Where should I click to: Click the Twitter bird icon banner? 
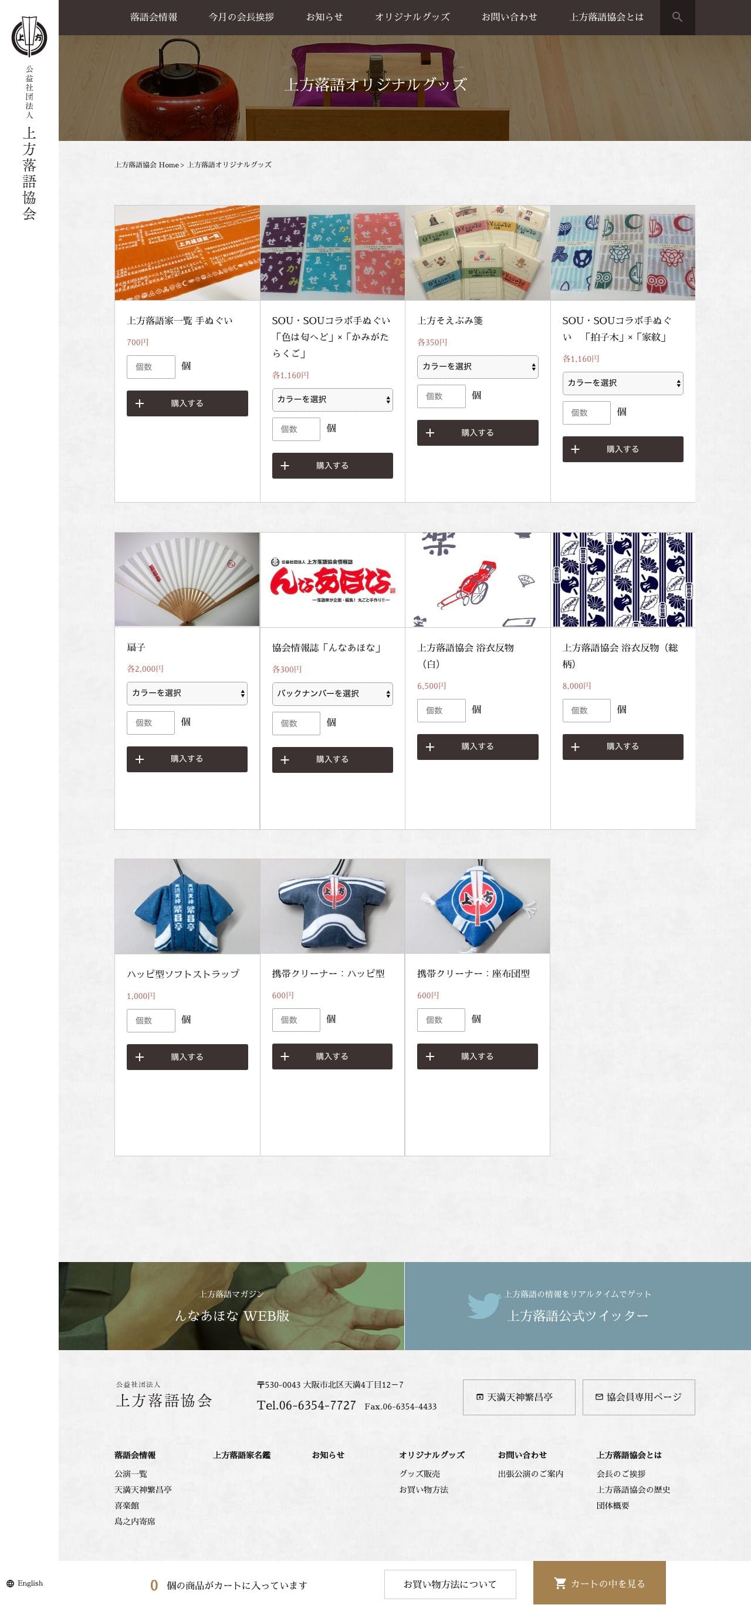point(484,1305)
